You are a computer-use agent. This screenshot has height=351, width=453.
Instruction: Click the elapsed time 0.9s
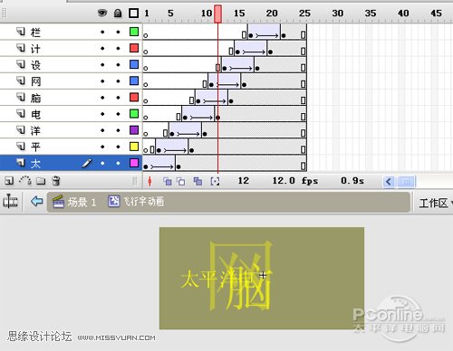coord(352,181)
